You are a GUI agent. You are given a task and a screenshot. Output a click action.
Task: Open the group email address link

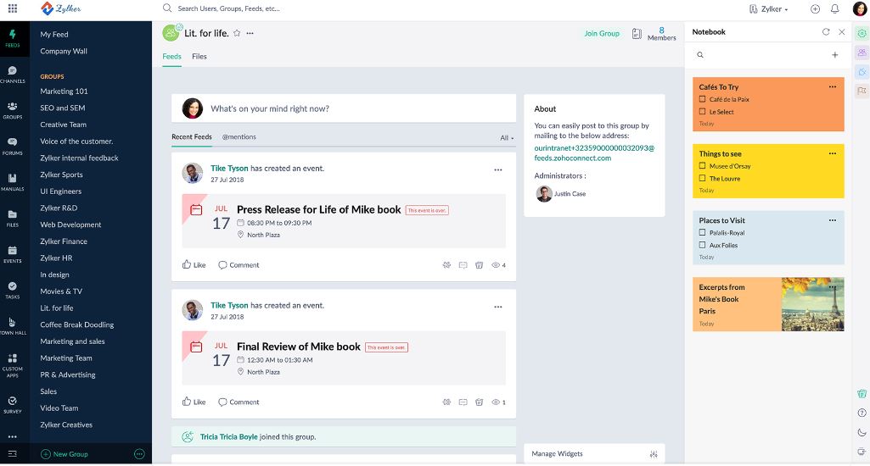pos(594,153)
